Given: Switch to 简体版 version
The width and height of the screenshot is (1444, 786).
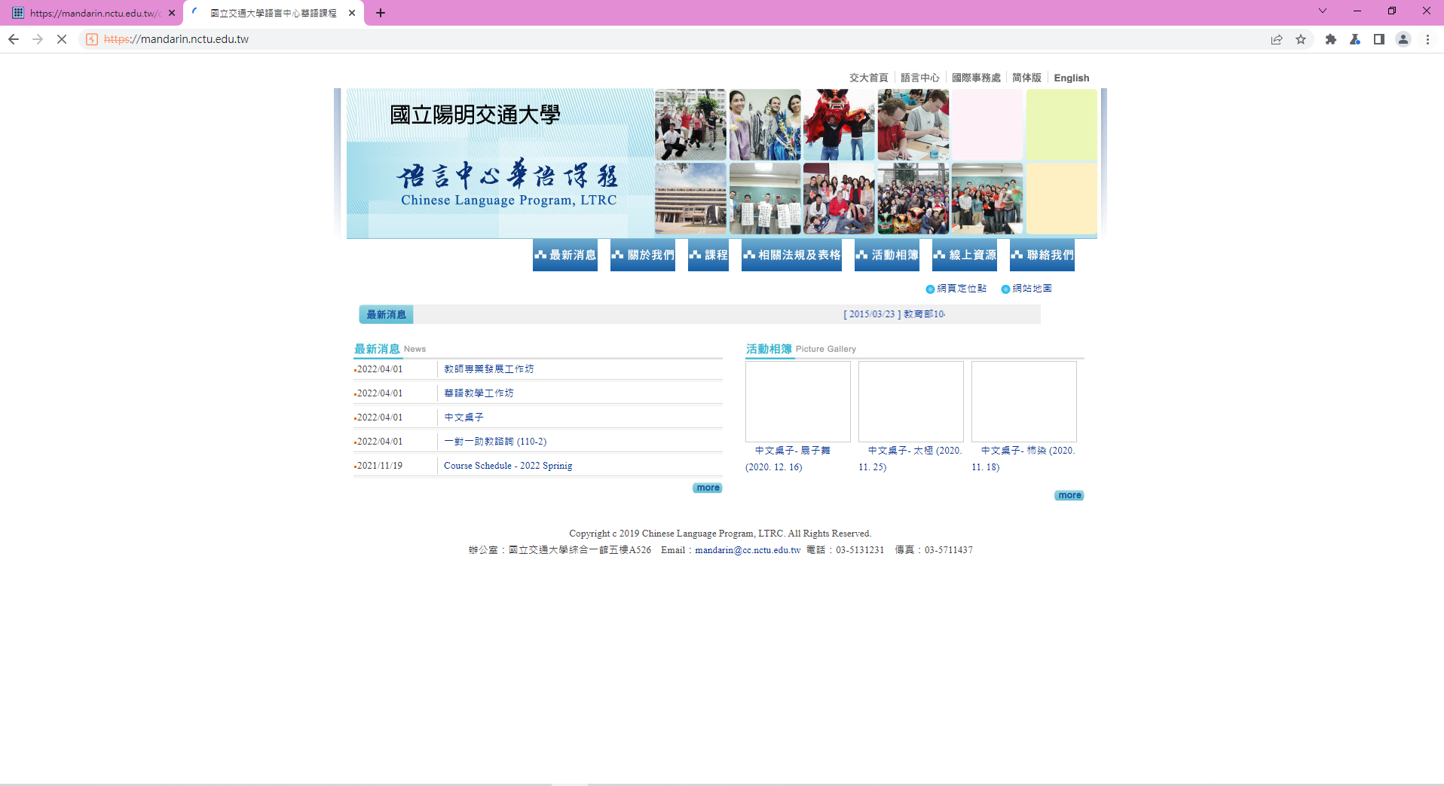Looking at the screenshot, I should (1026, 78).
